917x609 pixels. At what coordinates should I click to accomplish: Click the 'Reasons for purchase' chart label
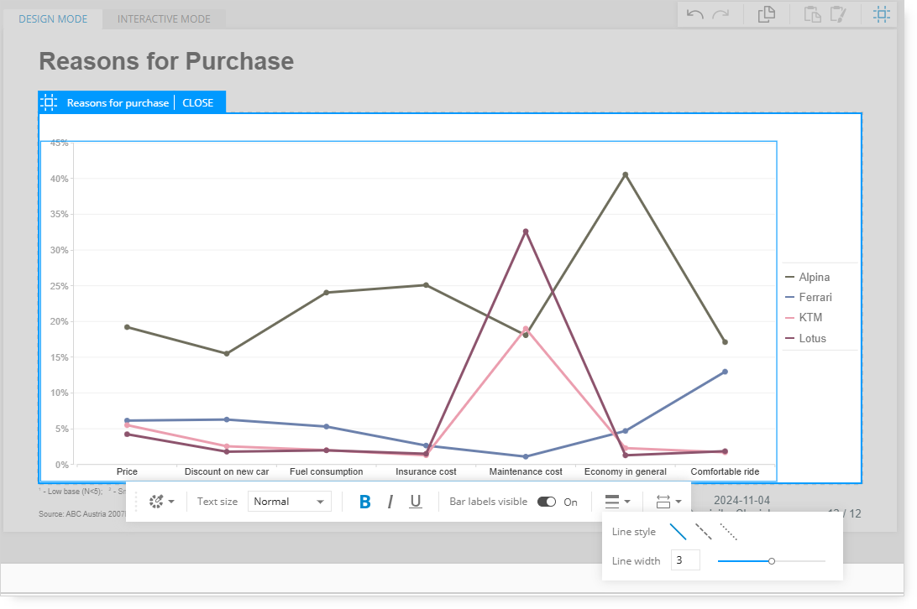pos(118,103)
